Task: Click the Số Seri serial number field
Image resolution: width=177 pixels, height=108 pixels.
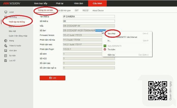Action: [89, 31]
